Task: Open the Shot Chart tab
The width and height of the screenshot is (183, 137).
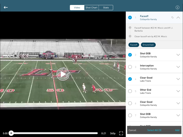Action: point(92,8)
